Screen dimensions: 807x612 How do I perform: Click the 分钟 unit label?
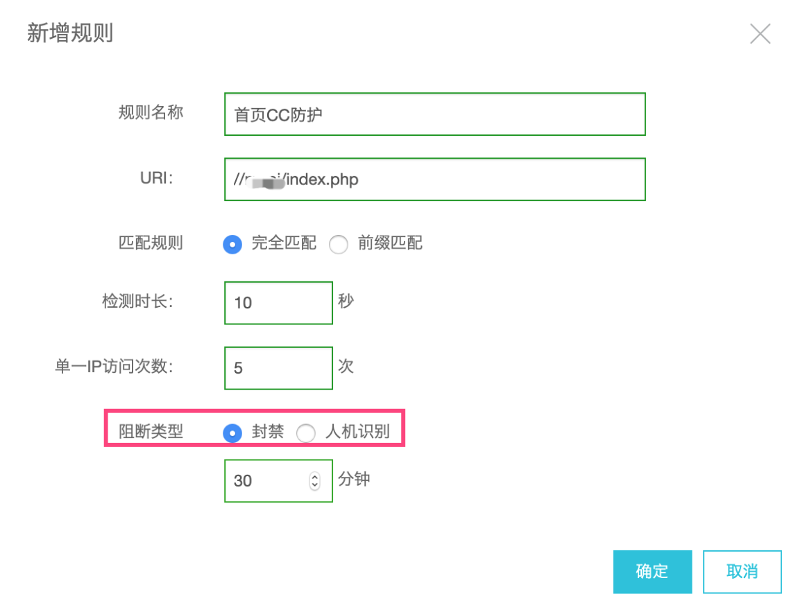[355, 479]
